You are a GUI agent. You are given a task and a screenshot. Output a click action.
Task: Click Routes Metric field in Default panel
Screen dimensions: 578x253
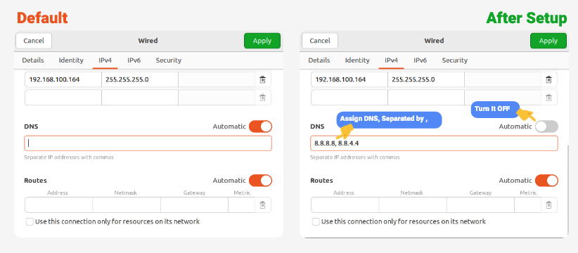tap(242, 205)
